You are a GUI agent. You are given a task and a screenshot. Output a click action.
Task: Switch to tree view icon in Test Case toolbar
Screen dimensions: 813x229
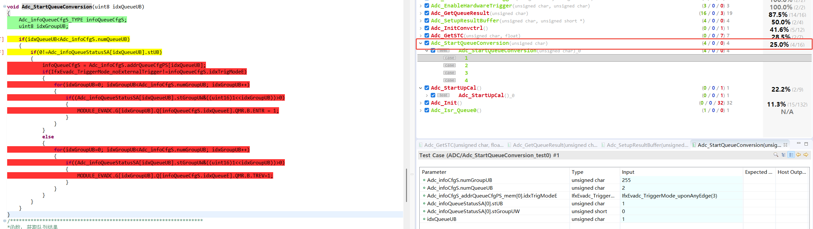783,155
